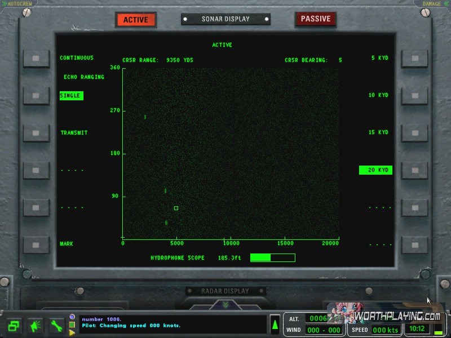Click the green wrench settings icon

click(x=56, y=326)
